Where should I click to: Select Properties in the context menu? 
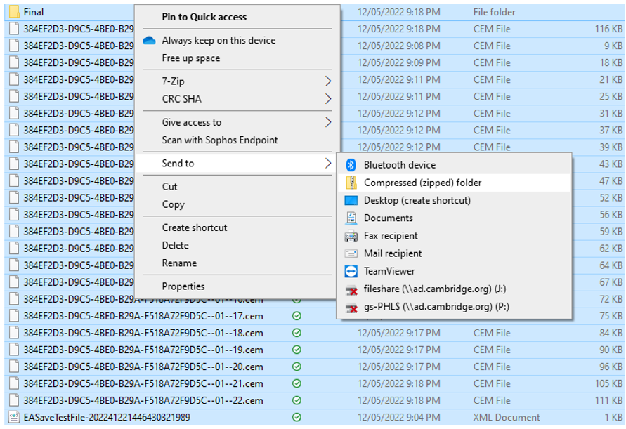pos(183,286)
